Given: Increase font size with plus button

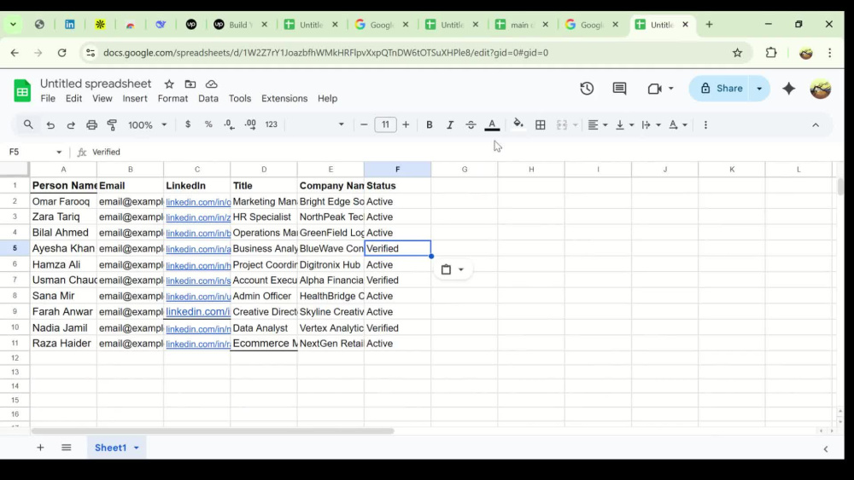Looking at the screenshot, I should point(406,124).
